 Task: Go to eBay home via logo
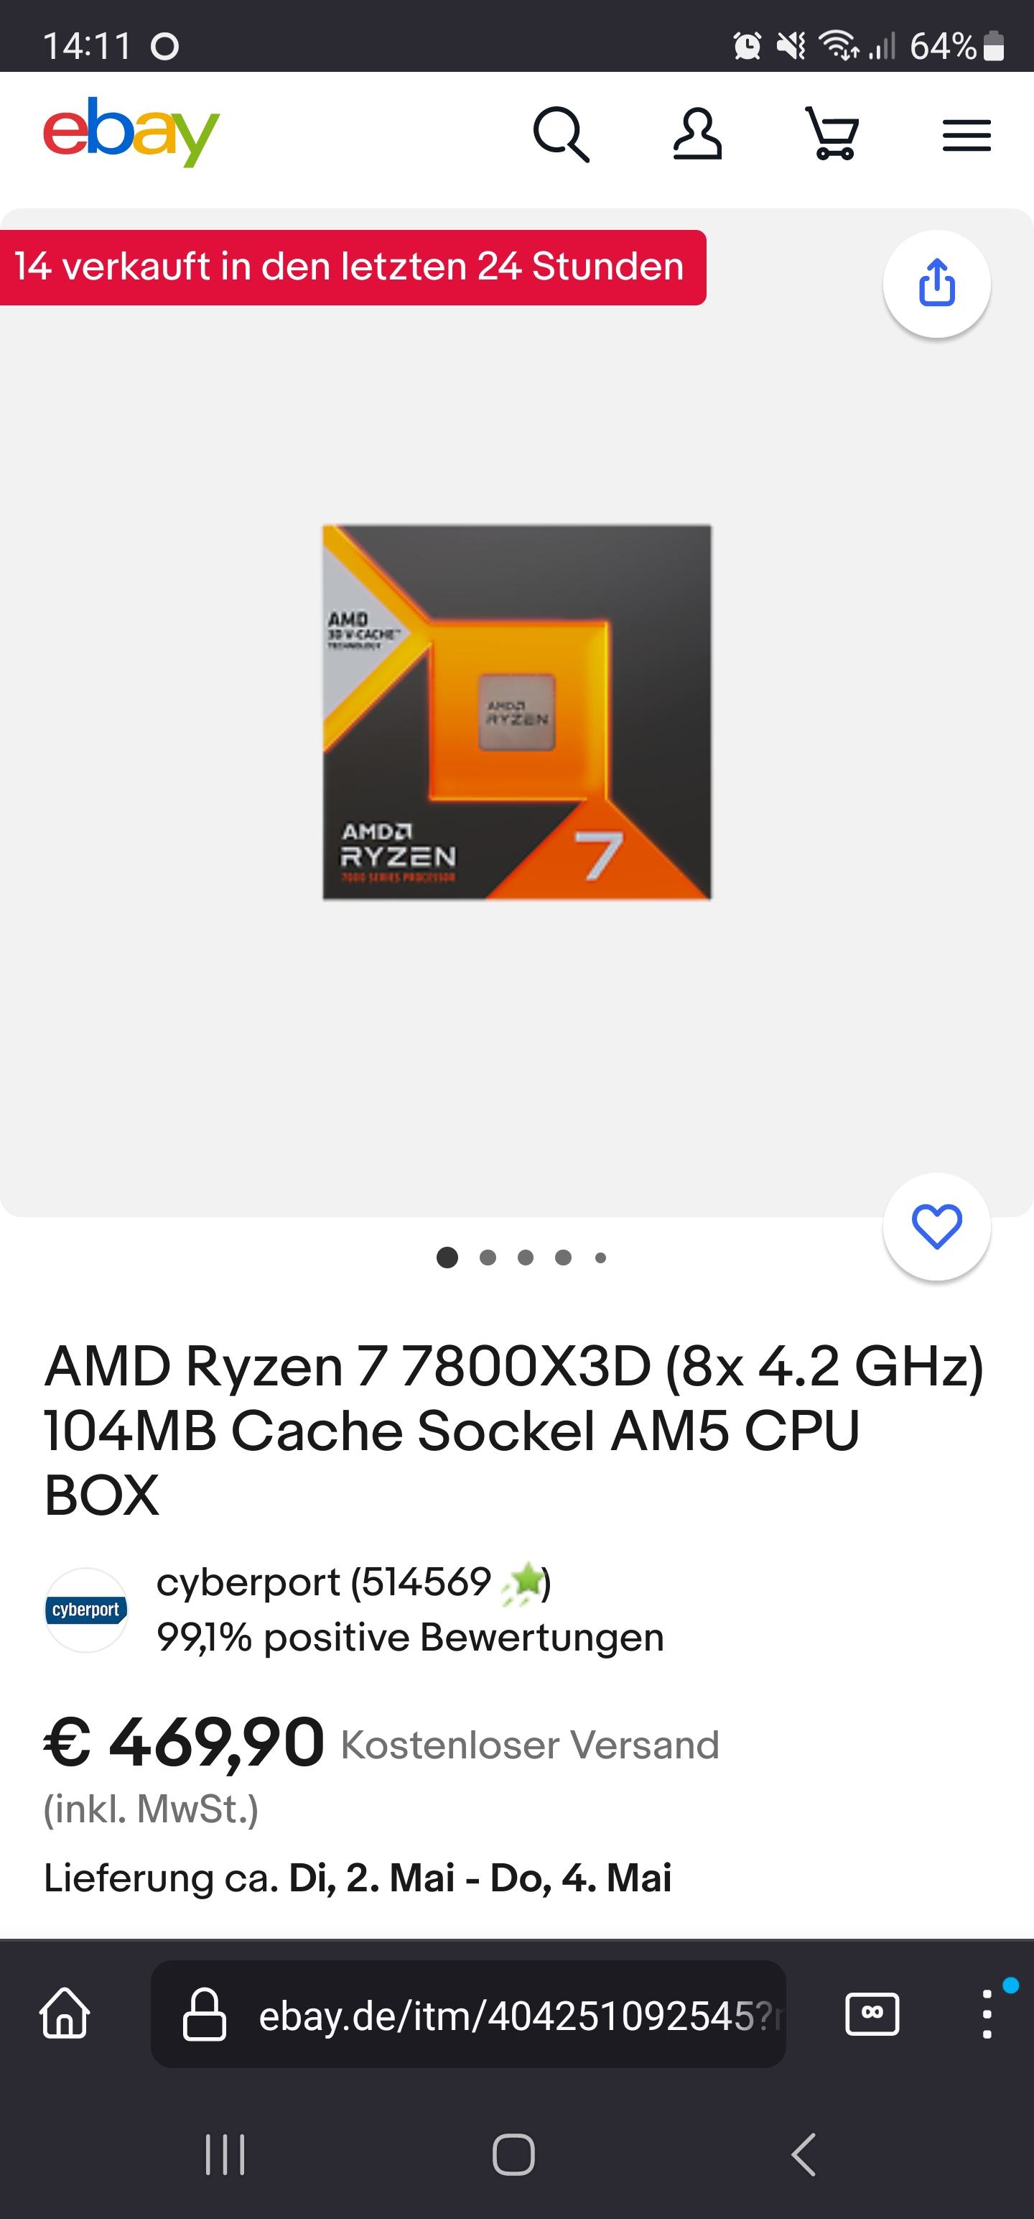point(131,132)
